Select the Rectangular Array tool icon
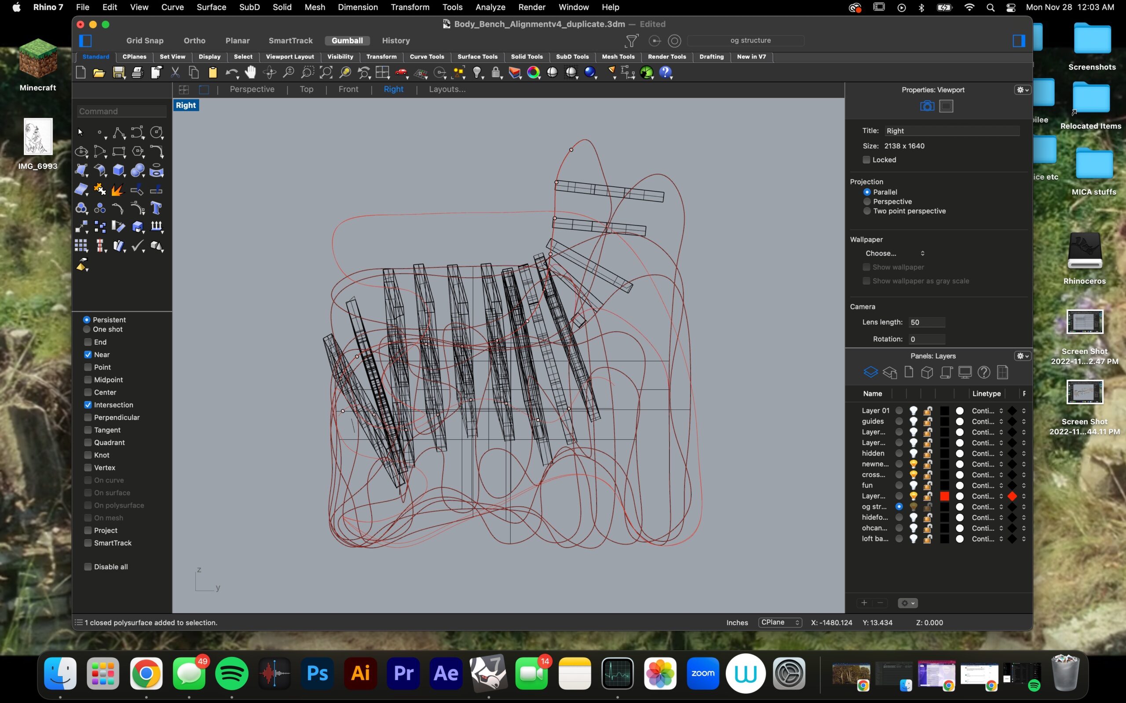The width and height of the screenshot is (1126, 703). click(81, 246)
